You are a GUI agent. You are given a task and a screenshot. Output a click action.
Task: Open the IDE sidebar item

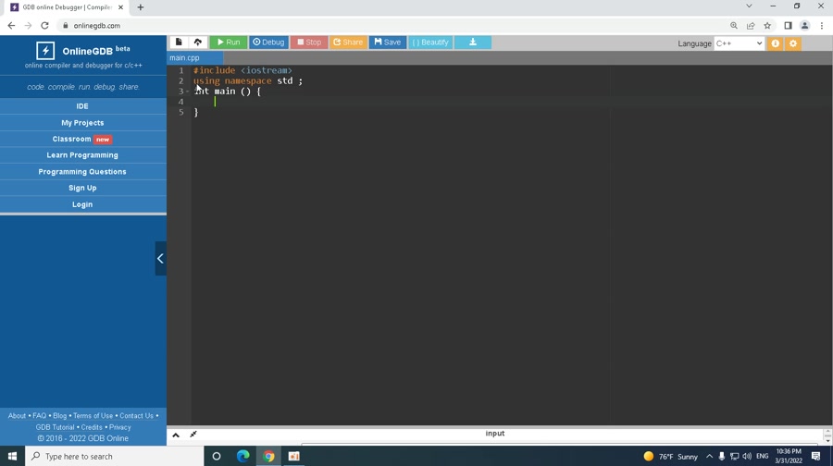[82, 106]
